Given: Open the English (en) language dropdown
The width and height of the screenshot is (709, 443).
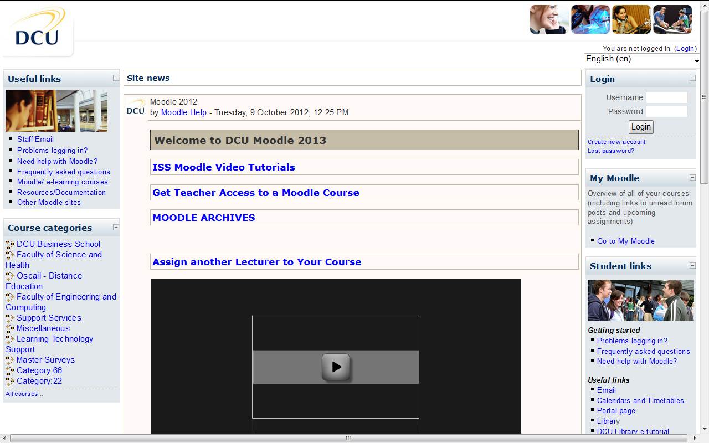Looking at the screenshot, I should coord(642,59).
